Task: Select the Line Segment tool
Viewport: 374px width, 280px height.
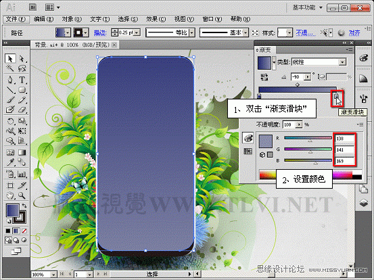Action: (10, 90)
